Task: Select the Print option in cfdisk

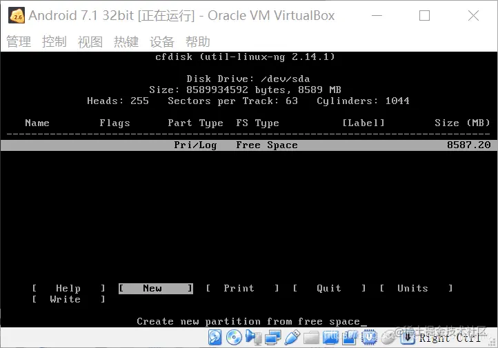Action: [x=242, y=288]
